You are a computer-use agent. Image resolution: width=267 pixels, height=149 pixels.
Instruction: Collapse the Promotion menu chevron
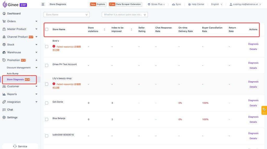[37, 60]
